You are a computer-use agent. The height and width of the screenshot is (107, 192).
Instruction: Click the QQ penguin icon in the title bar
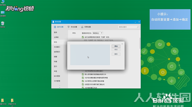point(53,22)
